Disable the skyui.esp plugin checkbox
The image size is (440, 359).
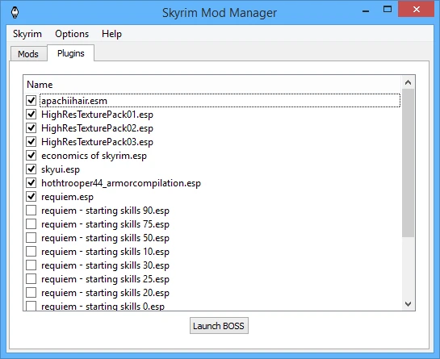click(x=31, y=169)
